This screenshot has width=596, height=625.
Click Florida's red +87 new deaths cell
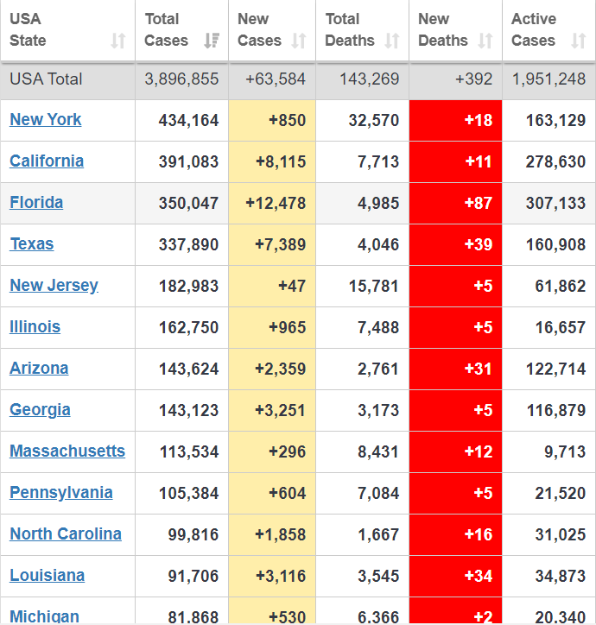pyautogui.click(x=455, y=203)
